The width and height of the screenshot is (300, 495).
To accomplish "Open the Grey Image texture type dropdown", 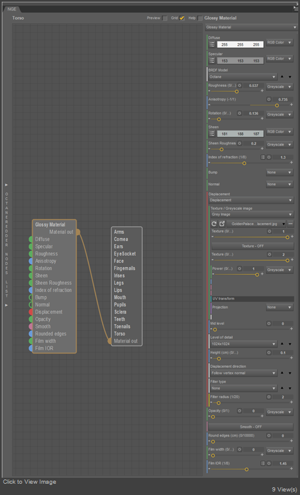I will point(252,215).
